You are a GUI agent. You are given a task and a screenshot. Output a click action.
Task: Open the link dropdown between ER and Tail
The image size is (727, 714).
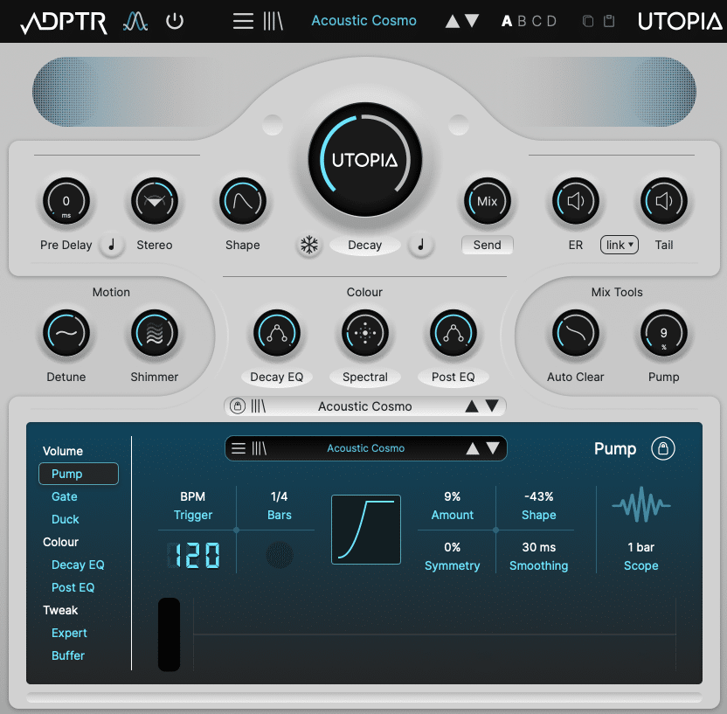pos(620,245)
